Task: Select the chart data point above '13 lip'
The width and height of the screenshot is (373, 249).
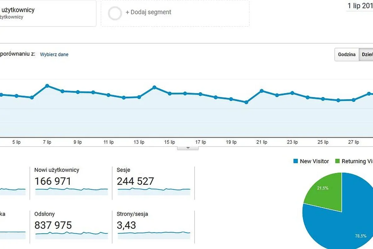Action: point(139,97)
